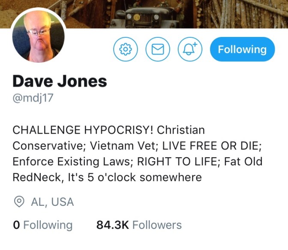Click the @mdj17 username handle
288x250 pixels.
pos(33,98)
